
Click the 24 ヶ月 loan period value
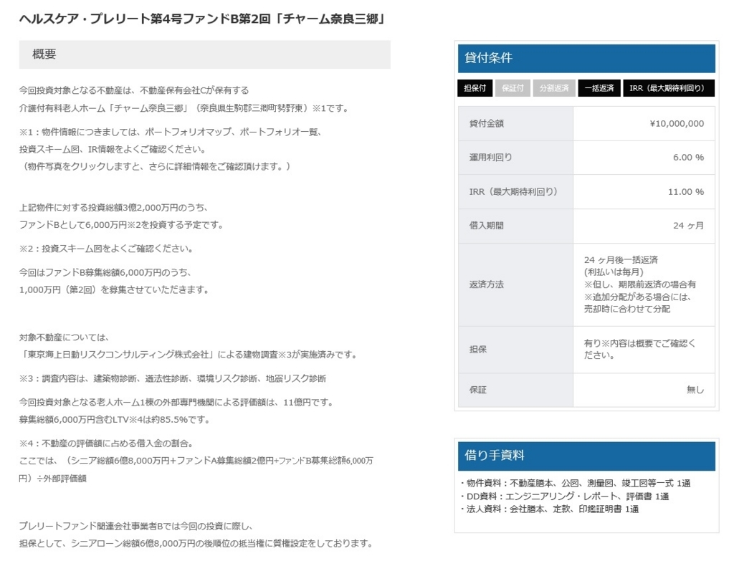pyautogui.click(x=688, y=226)
